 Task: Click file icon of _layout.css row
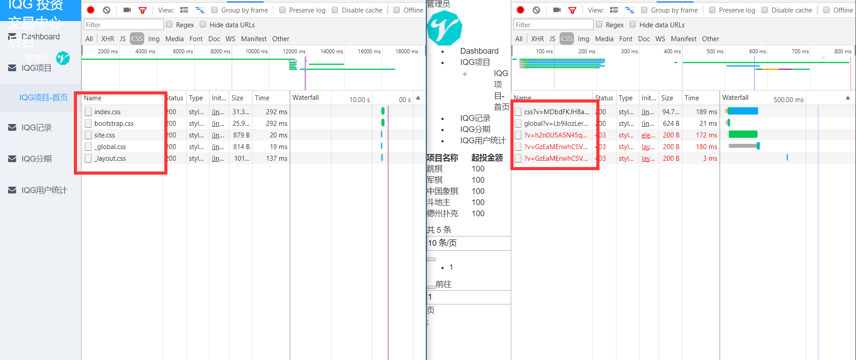(88, 159)
